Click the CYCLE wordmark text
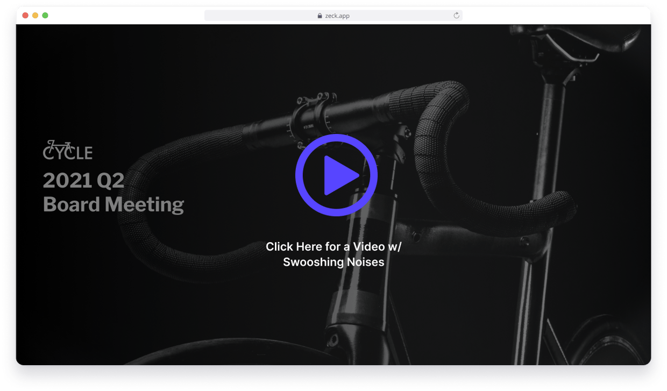 coord(69,154)
